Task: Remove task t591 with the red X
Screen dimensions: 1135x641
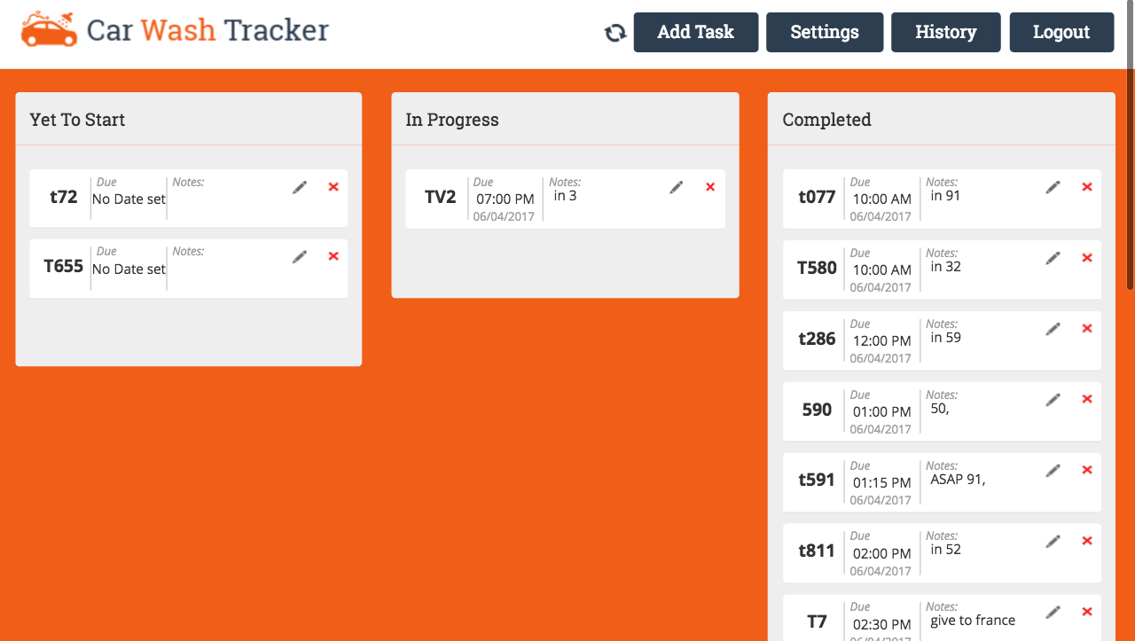Action: [1086, 469]
